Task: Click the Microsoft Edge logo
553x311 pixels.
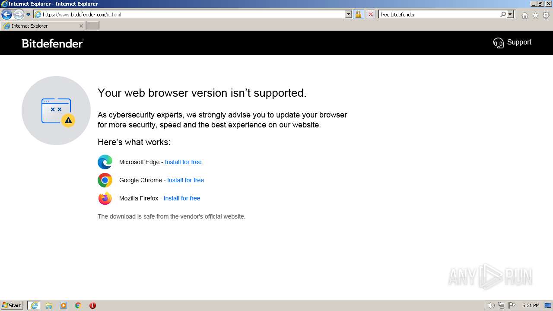Action: [x=105, y=162]
